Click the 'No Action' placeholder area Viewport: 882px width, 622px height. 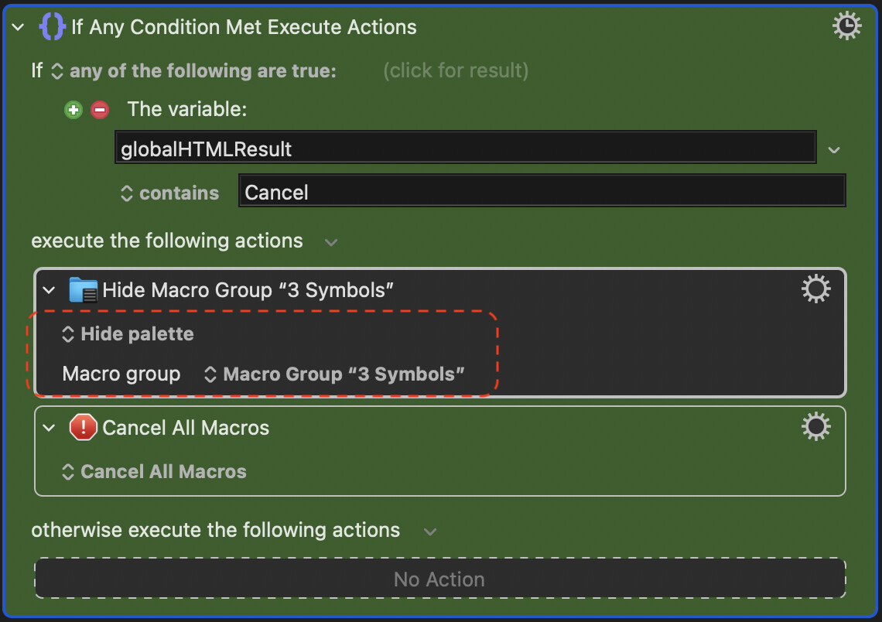click(x=440, y=579)
